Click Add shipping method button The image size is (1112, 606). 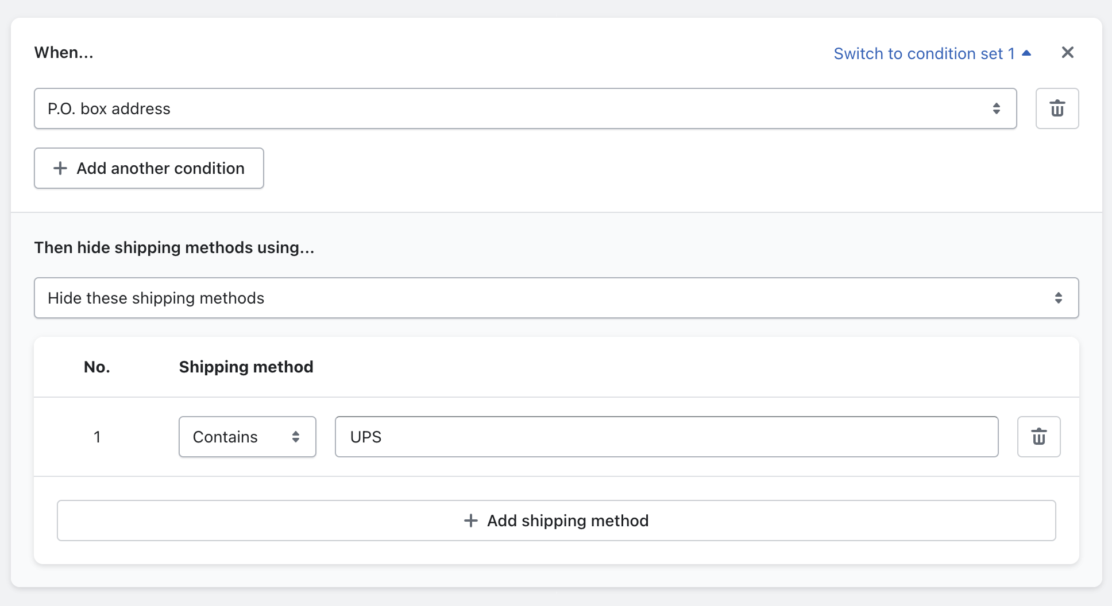[x=557, y=520]
